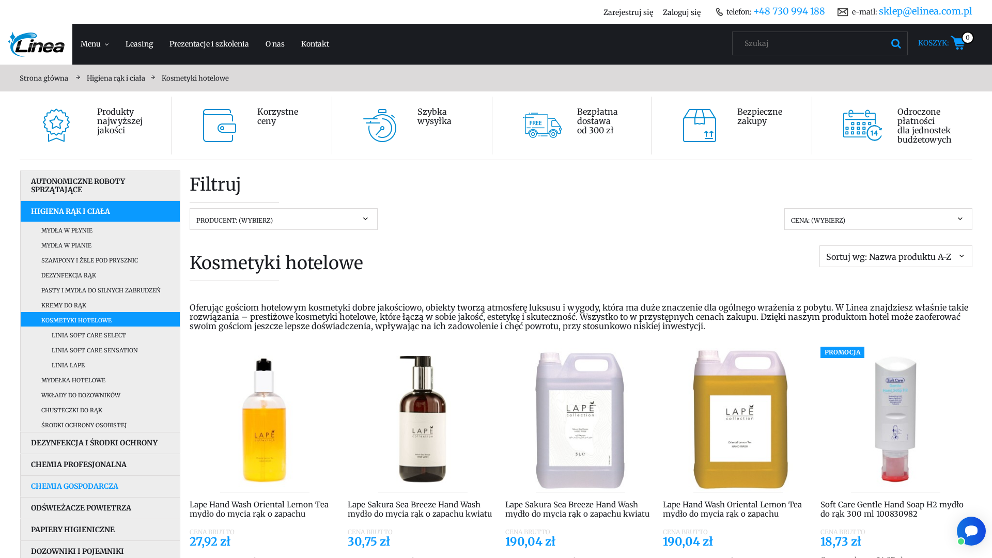Open the Sortuj wg sorting dropdown
The height and width of the screenshot is (558, 992).
point(896,256)
